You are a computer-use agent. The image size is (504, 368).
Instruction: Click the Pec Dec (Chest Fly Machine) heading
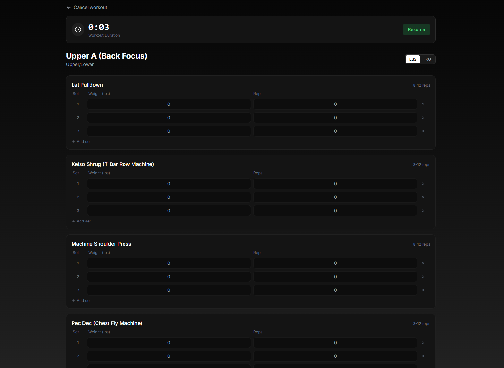click(107, 323)
